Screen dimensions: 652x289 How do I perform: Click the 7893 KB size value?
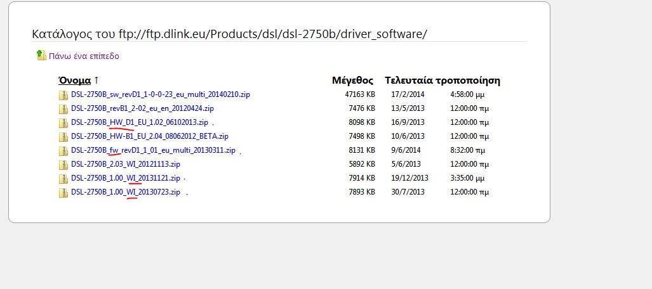click(x=362, y=192)
